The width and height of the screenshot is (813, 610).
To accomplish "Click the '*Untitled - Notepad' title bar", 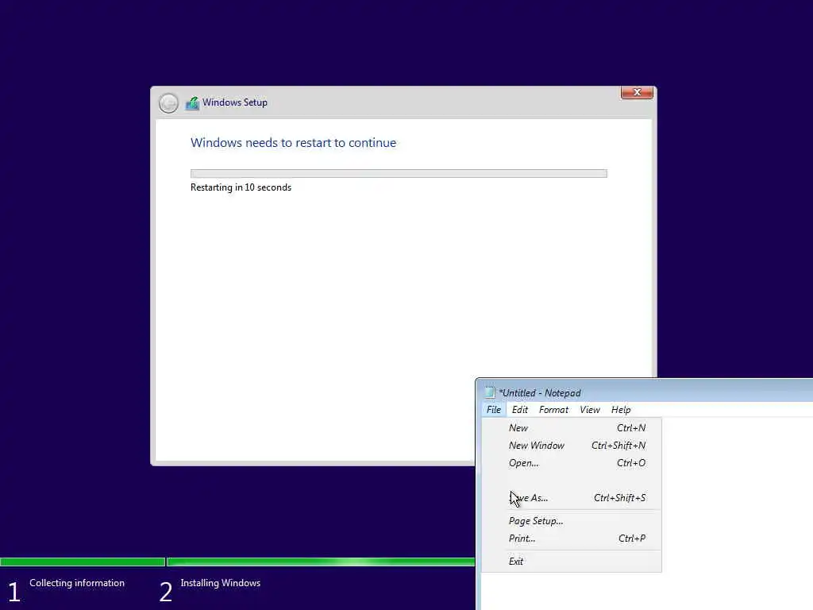I will pyautogui.click(x=644, y=392).
